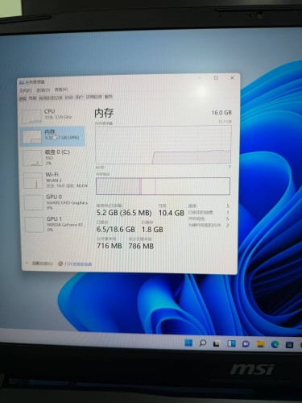This screenshot has height=403, width=302.
Task: Click the memory composition bar
Action: 163,186
